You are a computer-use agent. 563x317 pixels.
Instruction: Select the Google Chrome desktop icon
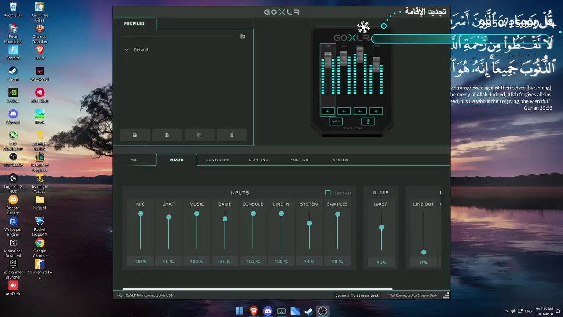(x=40, y=248)
